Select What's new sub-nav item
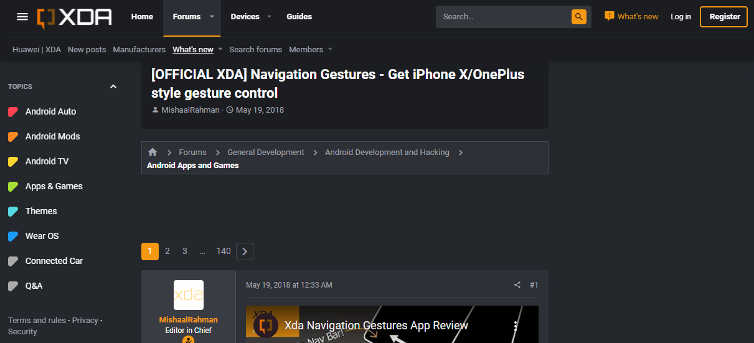Image resolution: width=754 pixels, height=343 pixels. [193, 49]
